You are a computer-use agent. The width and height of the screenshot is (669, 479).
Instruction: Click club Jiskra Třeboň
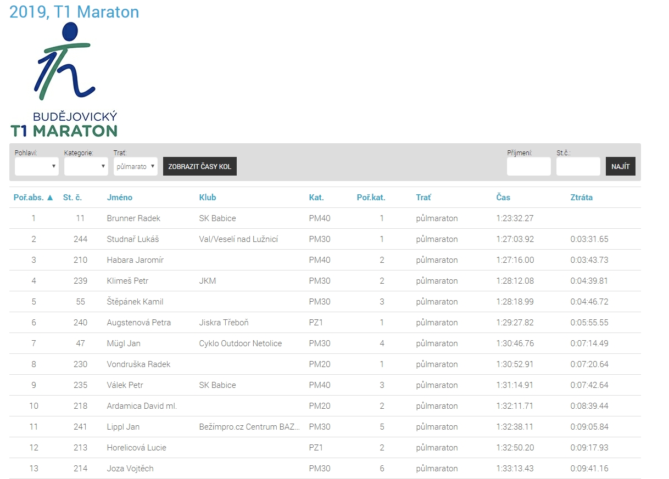click(x=224, y=323)
